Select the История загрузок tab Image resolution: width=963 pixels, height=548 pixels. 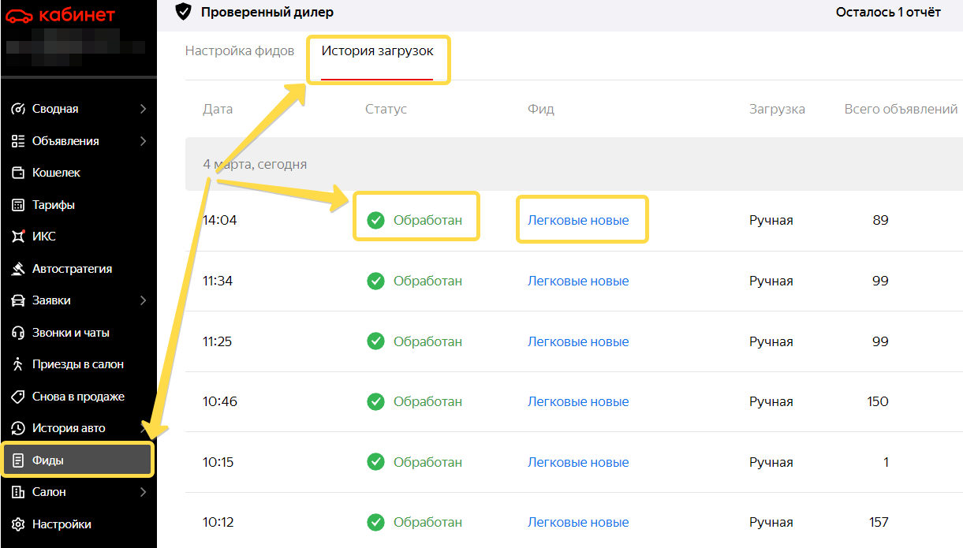click(x=377, y=51)
